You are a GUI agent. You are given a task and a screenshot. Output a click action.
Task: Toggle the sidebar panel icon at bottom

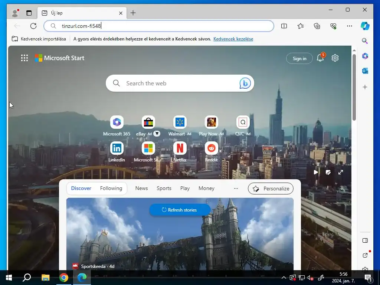[365, 240]
